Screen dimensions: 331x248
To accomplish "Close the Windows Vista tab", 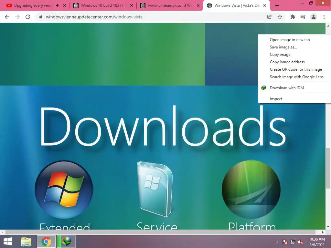I will click(265, 5).
